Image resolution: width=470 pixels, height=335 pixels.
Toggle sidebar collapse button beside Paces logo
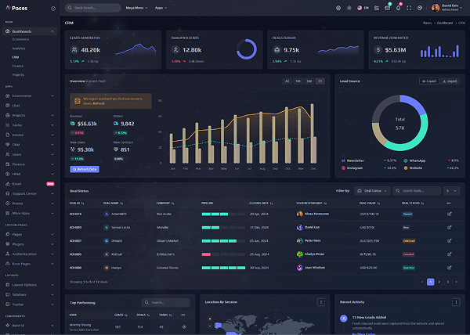pos(53,8)
